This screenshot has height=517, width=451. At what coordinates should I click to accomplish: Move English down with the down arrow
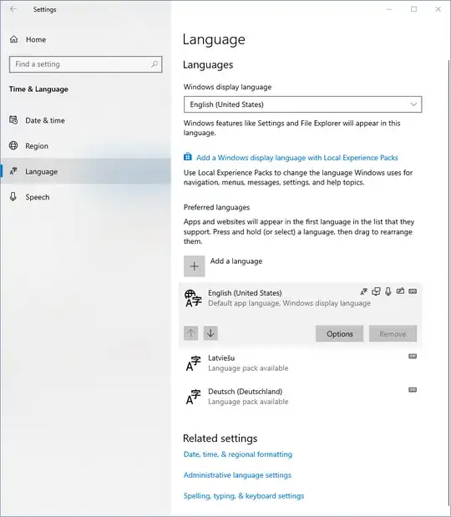coord(210,333)
